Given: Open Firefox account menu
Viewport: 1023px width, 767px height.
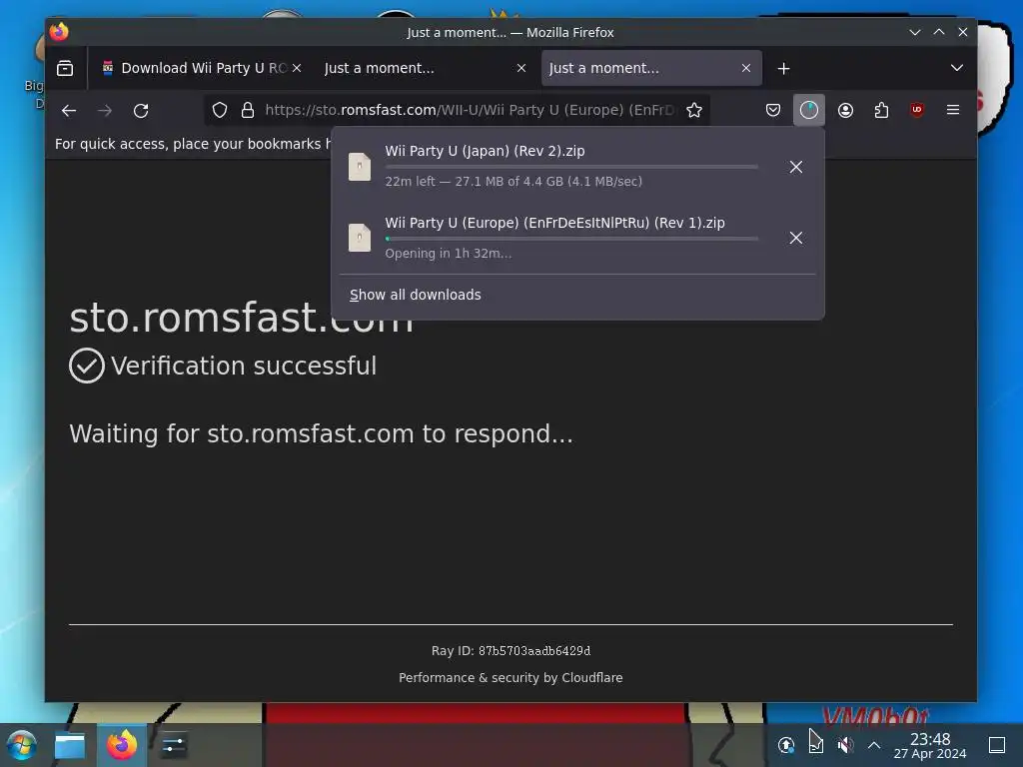Looking at the screenshot, I should [x=845, y=110].
